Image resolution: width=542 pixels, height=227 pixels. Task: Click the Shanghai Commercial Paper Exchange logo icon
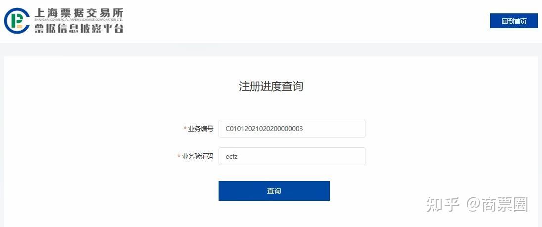click(x=17, y=20)
